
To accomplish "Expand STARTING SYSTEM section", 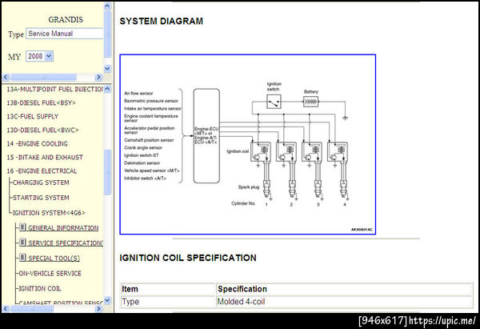I will click(41, 198).
